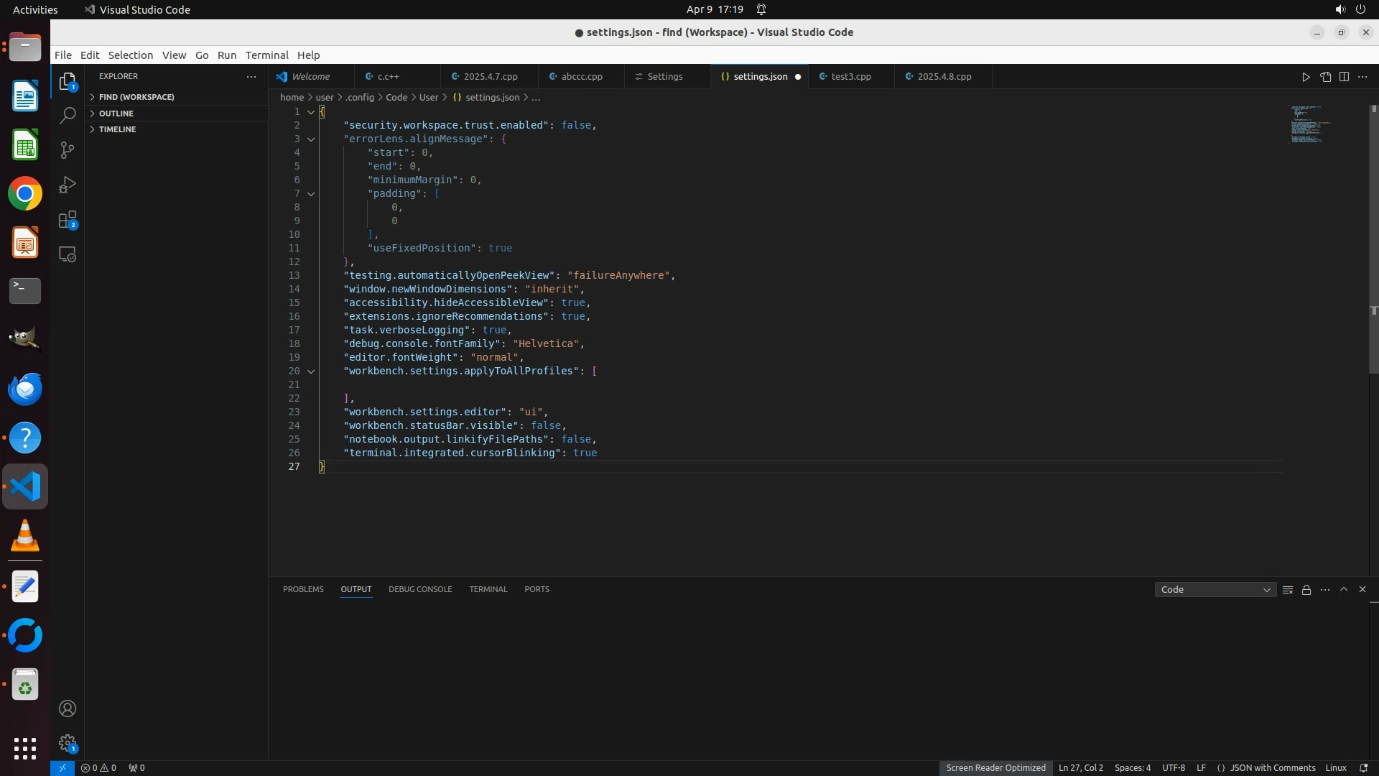
Task: Open the Source Control view
Action: pos(68,150)
